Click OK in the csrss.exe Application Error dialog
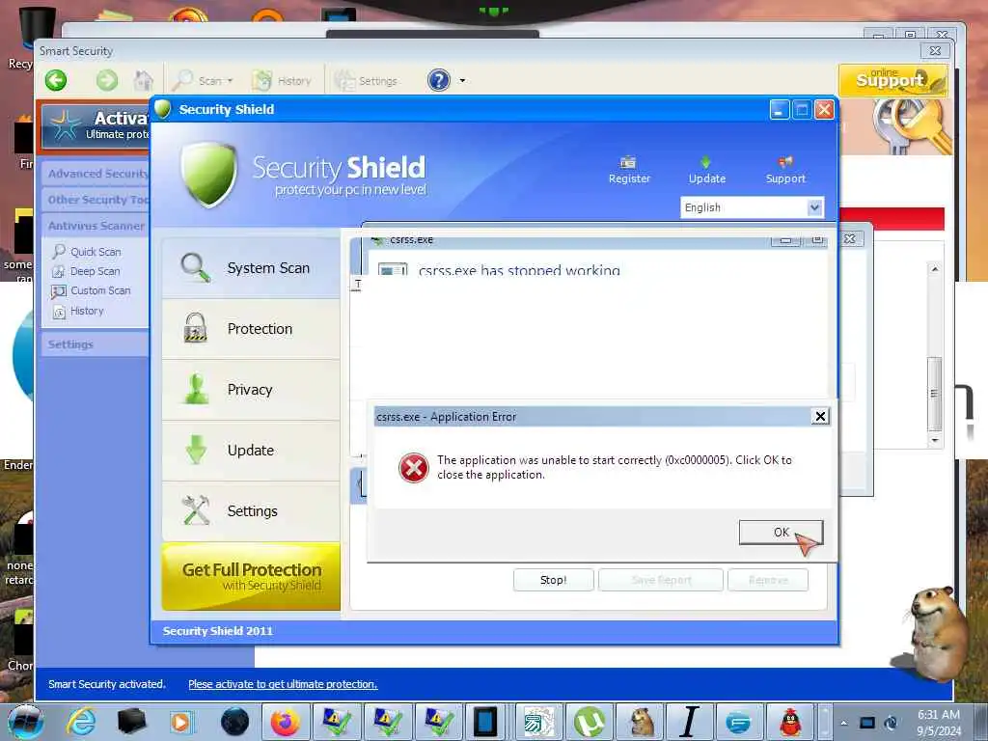The height and width of the screenshot is (741, 988). click(x=781, y=533)
